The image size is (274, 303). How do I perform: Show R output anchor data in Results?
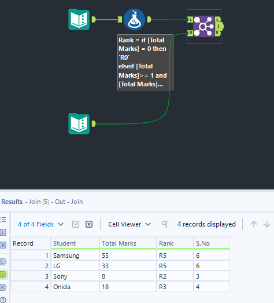pos(3,287)
